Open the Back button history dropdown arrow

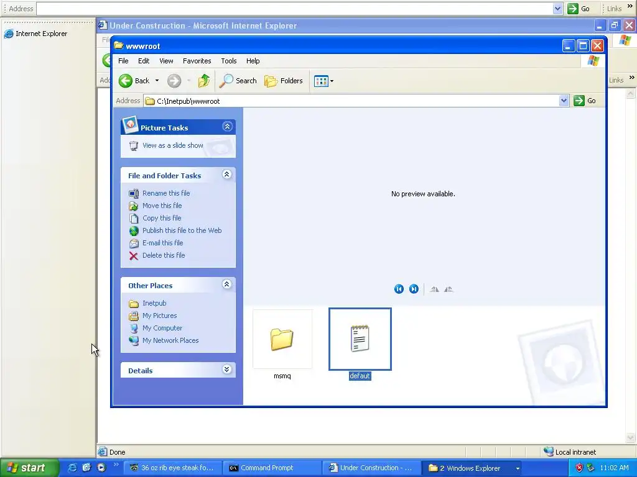coord(157,81)
